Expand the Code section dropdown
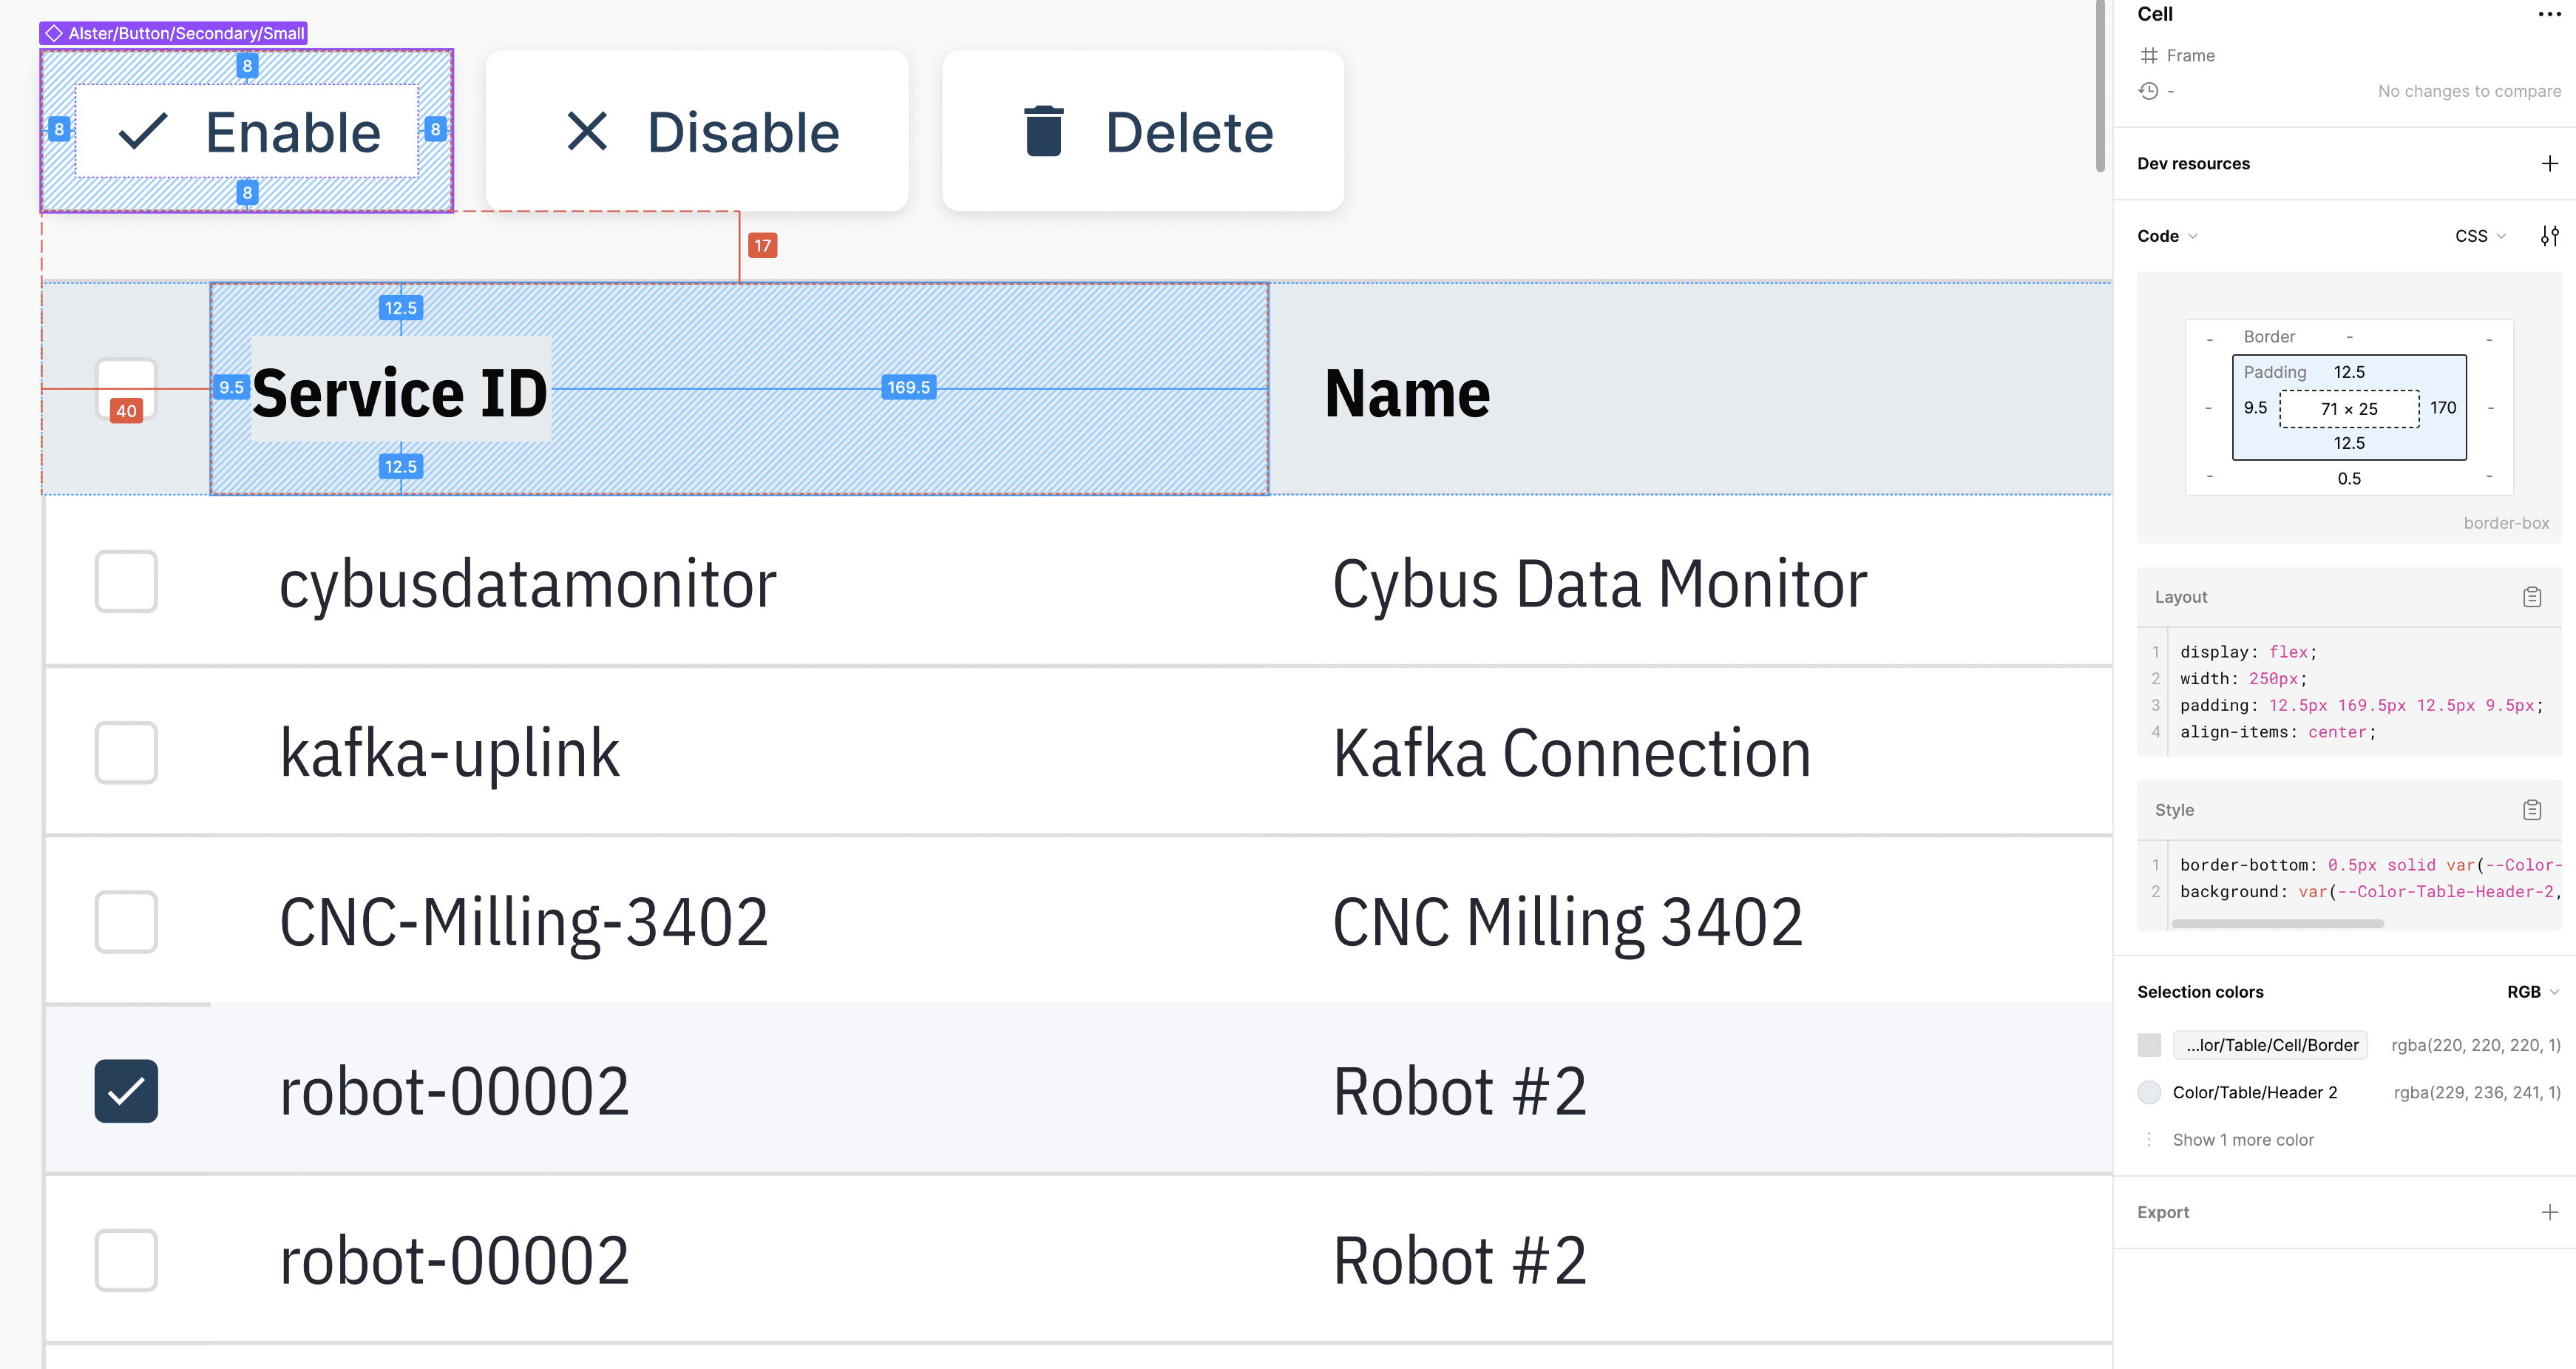Screen dimensions: 2576x1369 (2167, 236)
